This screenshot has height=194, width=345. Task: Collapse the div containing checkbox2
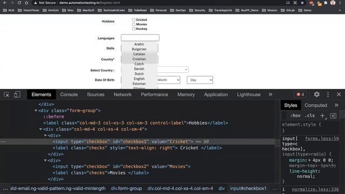coord(45,161)
